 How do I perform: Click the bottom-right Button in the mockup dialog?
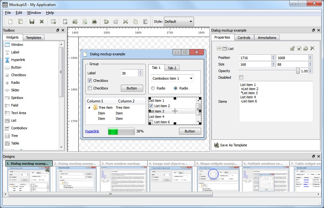(x=190, y=131)
